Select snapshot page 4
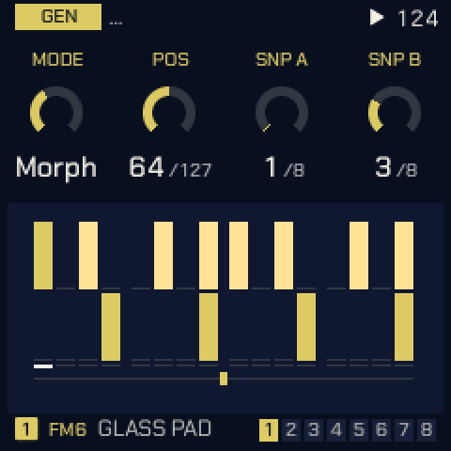 tap(336, 430)
